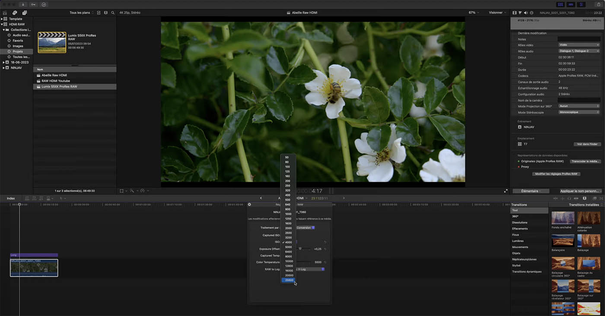Open the audio inspector speaker icon
Viewport: 605px width, 316px height.
coord(525,13)
